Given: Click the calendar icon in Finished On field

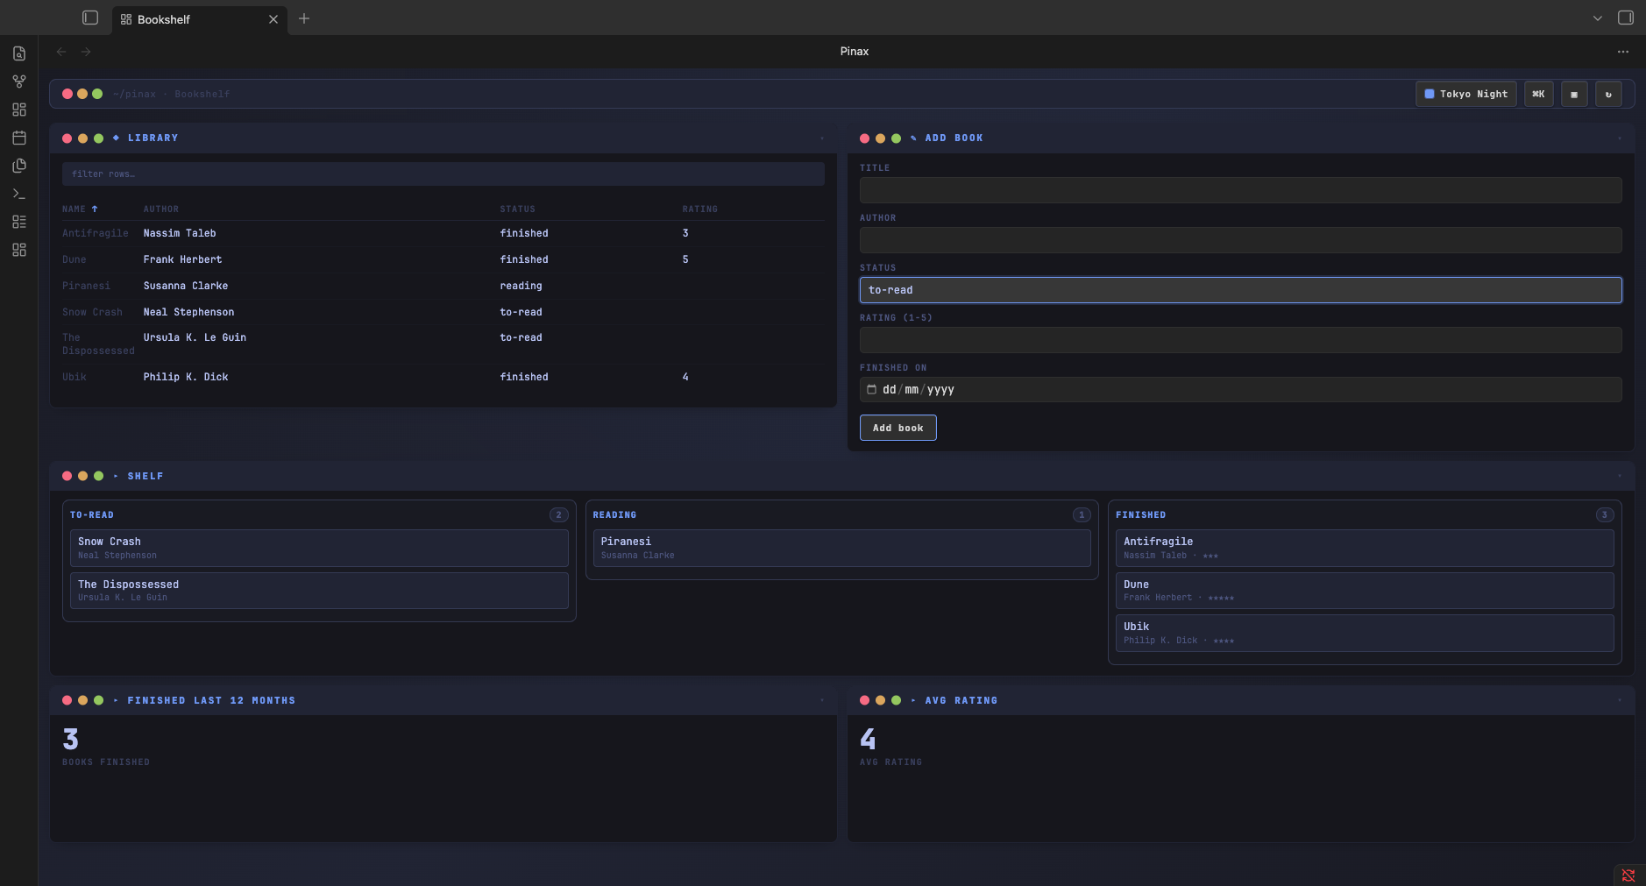Looking at the screenshot, I should [871, 389].
